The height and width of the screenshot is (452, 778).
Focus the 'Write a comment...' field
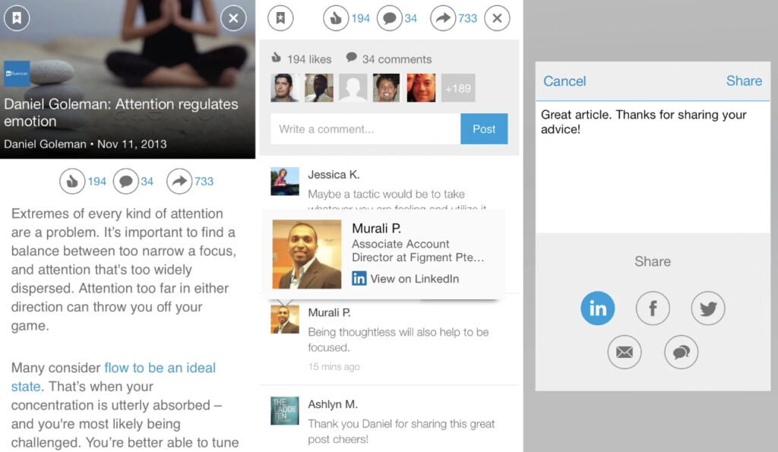365,129
